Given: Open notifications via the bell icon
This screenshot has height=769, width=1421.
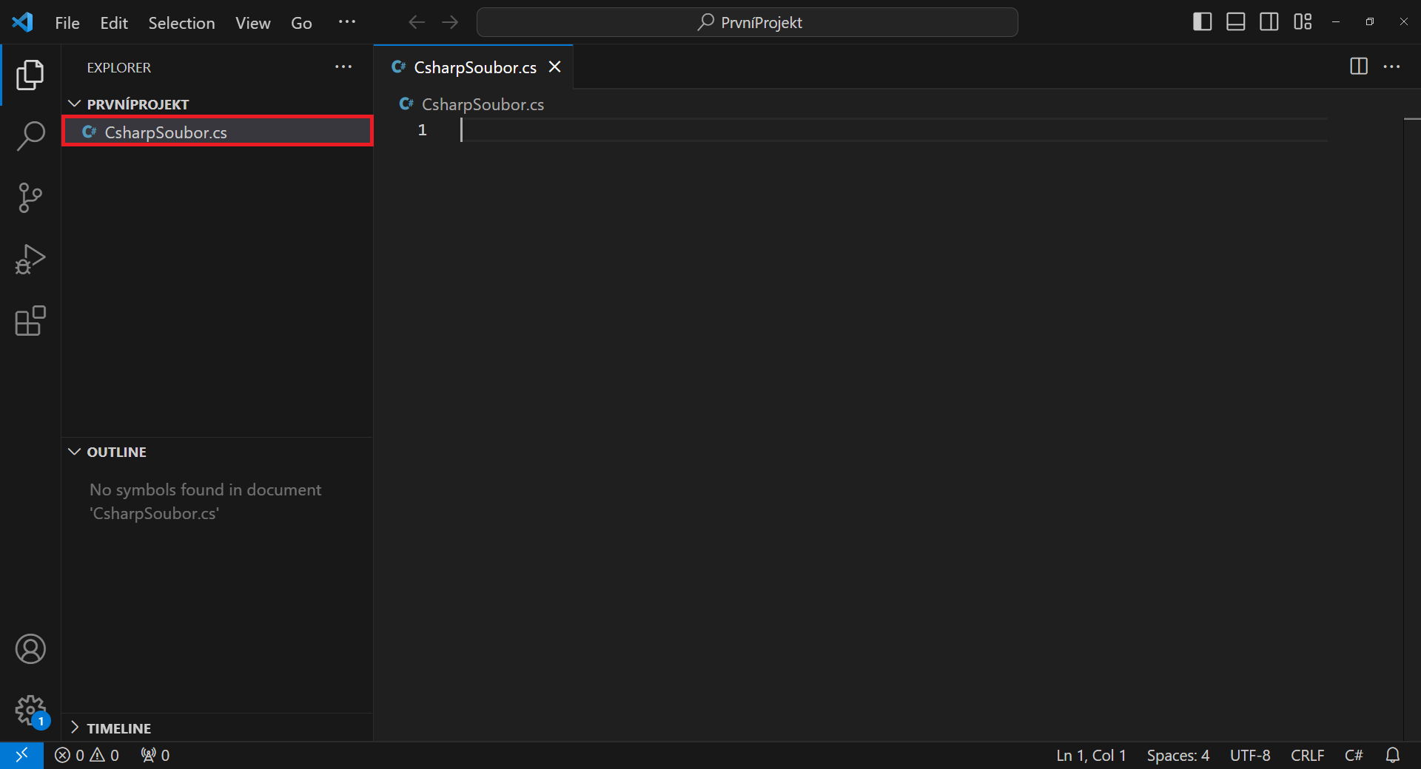Looking at the screenshot, I should pos(1393,755).
